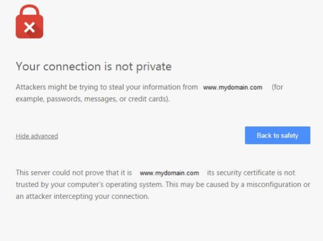Click "This server could not prove" text

point(56,173)
